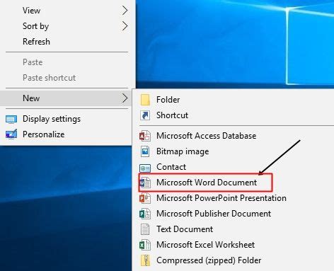Click the Text Document page icon
The image size is (334, 271).
point(145,229)
